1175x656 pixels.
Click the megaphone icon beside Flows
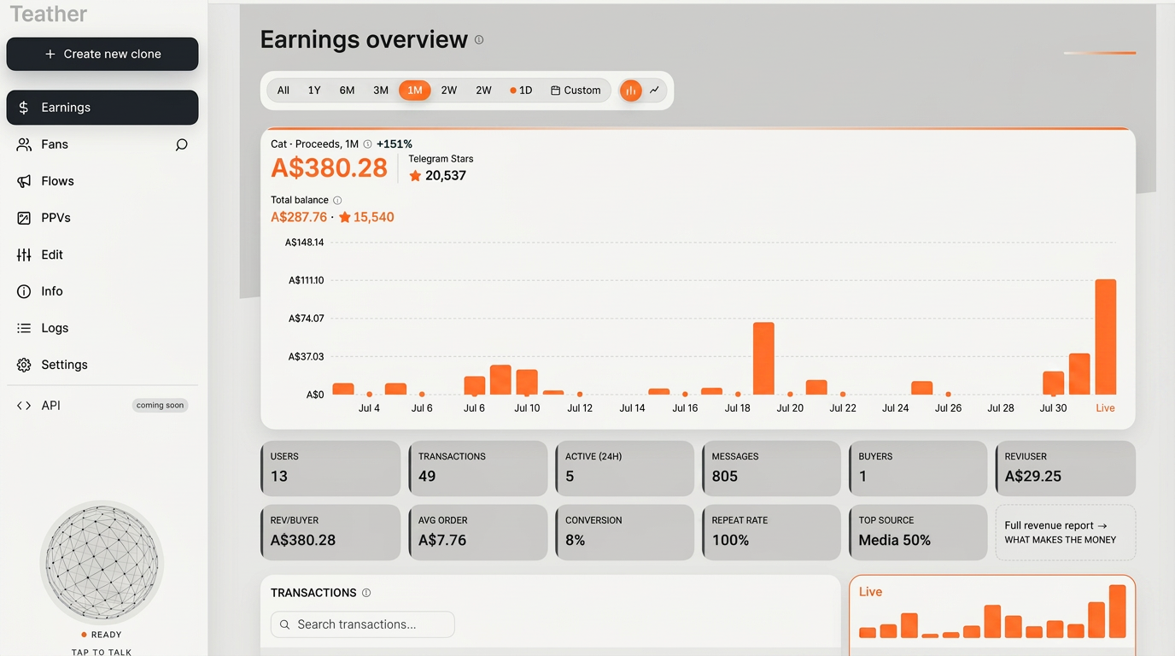[x=24, y=181]
